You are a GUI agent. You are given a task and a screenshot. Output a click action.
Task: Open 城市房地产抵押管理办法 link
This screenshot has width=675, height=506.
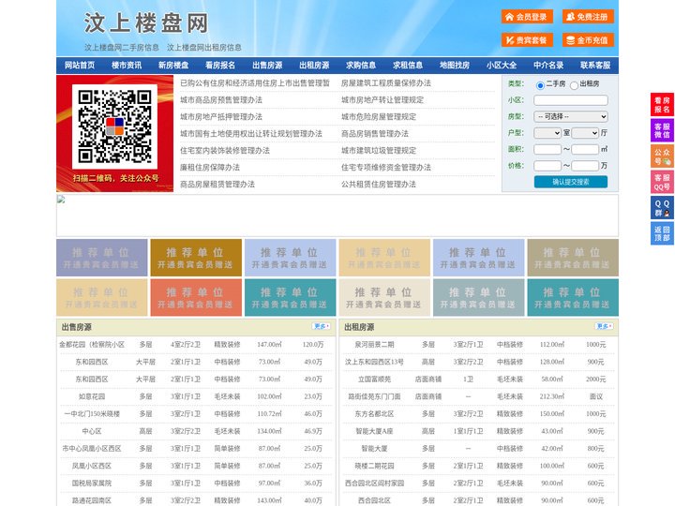click(x=221, y=116)
